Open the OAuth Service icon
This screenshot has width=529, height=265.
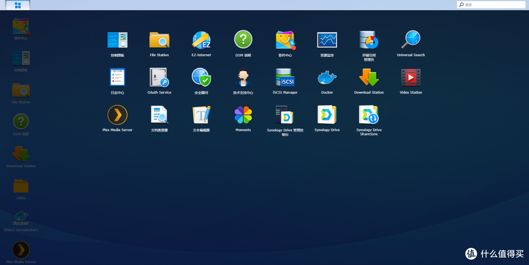pos(159,77)
